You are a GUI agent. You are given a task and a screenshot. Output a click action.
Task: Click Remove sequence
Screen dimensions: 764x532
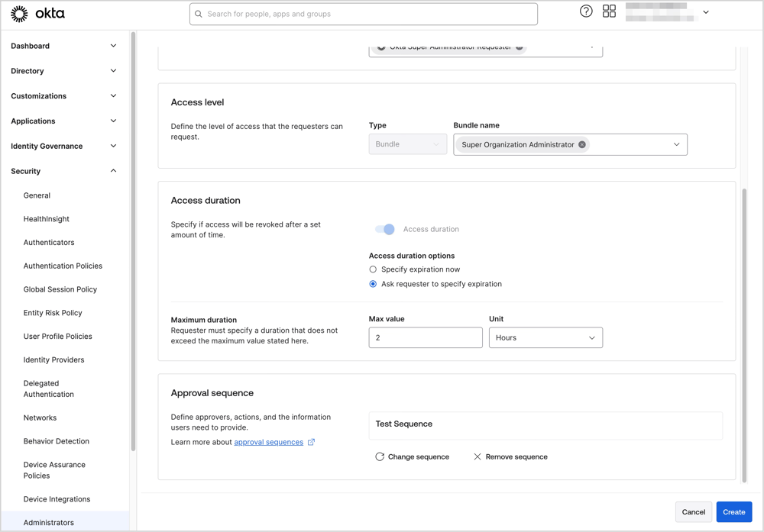pyautogui.click(x=510, y=456)
